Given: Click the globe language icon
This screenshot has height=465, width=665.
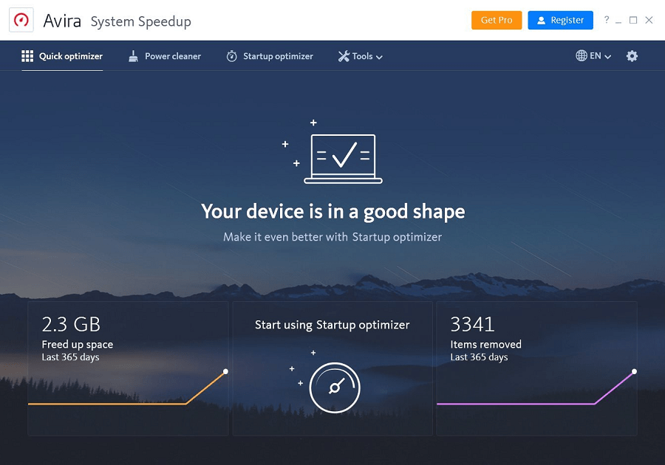Looking at the screenshot, I should pyautogui.click(x=581, y=55).
